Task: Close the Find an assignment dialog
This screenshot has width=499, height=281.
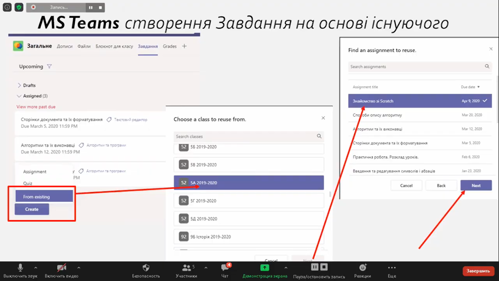Action: point(491,49)
